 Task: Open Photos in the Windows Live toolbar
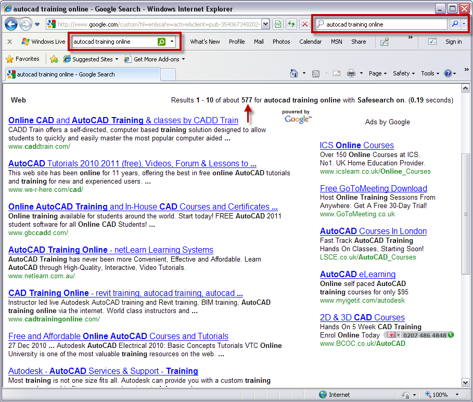click(281, 42)
